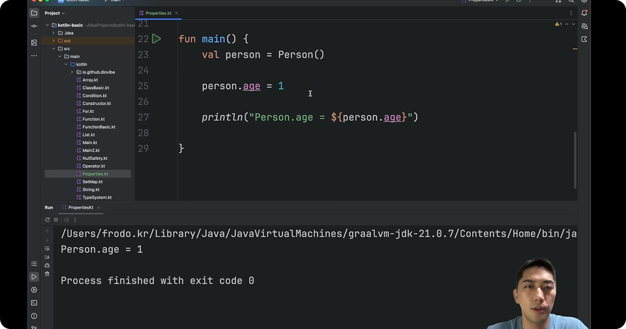Screen dimensions: 626x329
Task: Open the Terminal tool window icon
Action: (34, 303)
